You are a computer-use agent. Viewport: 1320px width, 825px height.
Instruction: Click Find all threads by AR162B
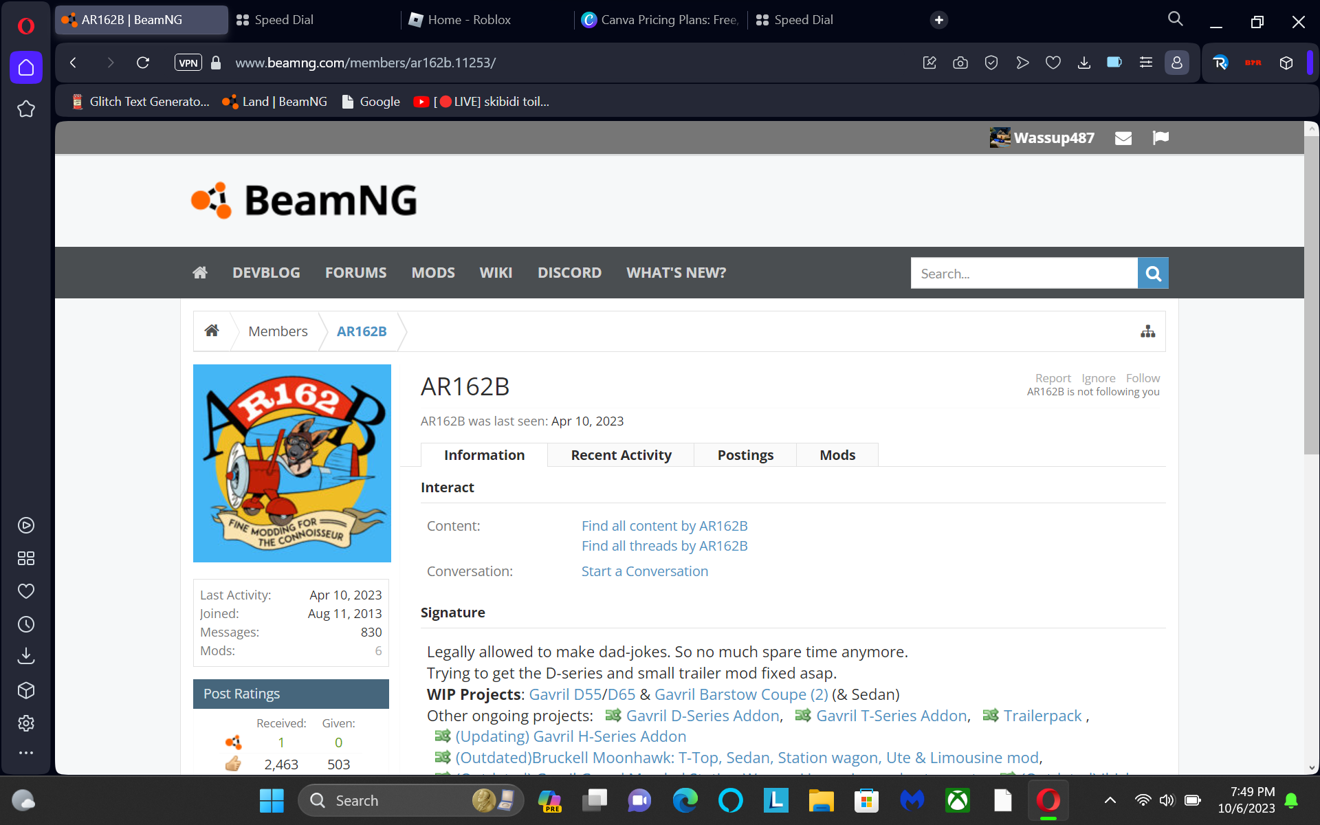tap(664, 546)
